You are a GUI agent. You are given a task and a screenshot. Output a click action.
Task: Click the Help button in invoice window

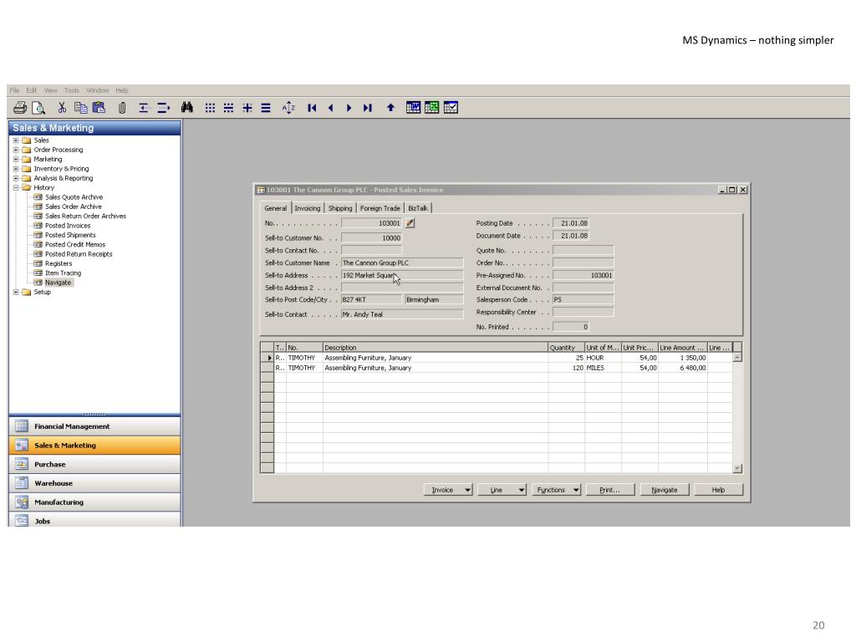tap(718, 490)
